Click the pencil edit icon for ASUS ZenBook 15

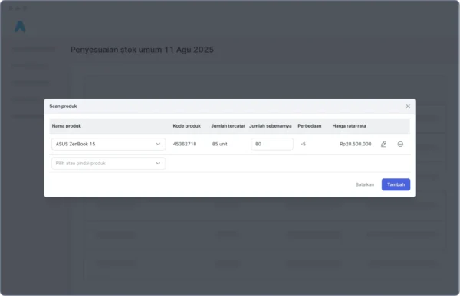(x=383, y=144)
